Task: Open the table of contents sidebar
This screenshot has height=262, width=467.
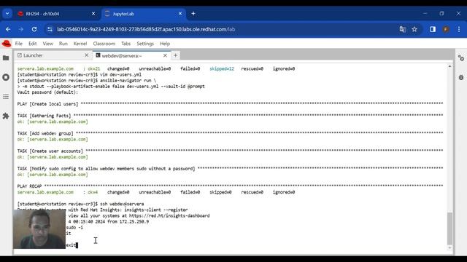Action: point(6,97)
